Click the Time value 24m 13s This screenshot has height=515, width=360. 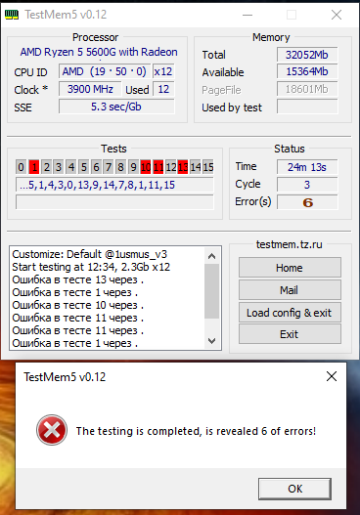pyautogui.click(x=307, y=167)
